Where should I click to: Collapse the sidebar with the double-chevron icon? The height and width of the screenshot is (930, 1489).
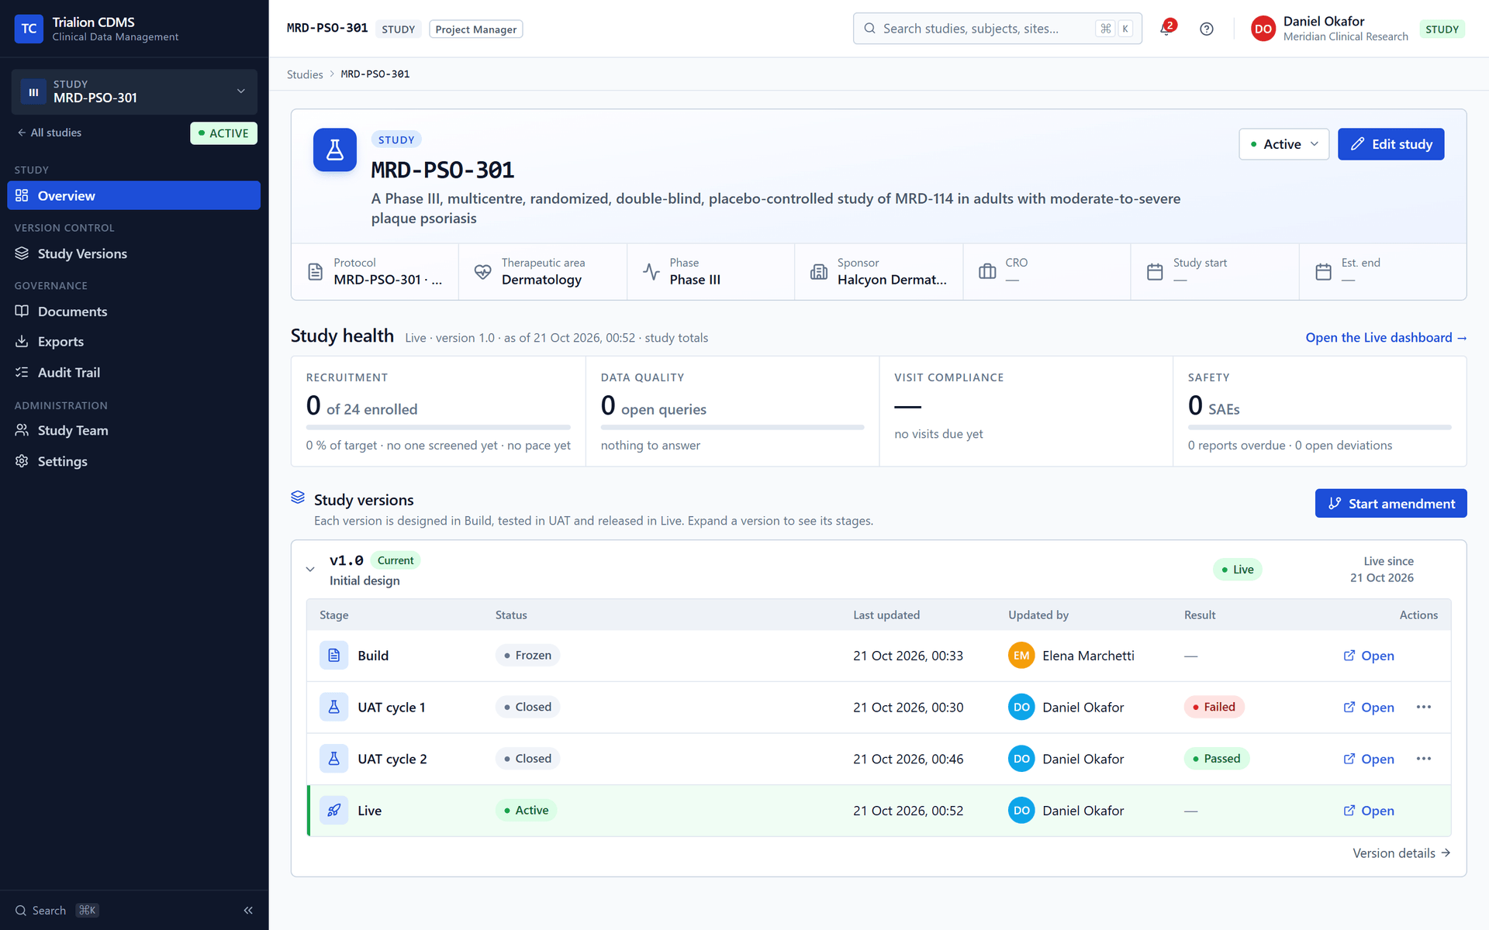[248, 910]
